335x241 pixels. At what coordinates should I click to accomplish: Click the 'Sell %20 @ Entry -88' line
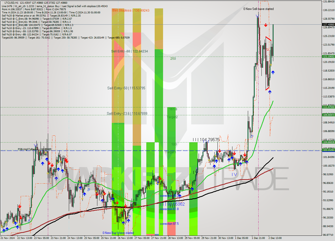(x=37, y=34)
